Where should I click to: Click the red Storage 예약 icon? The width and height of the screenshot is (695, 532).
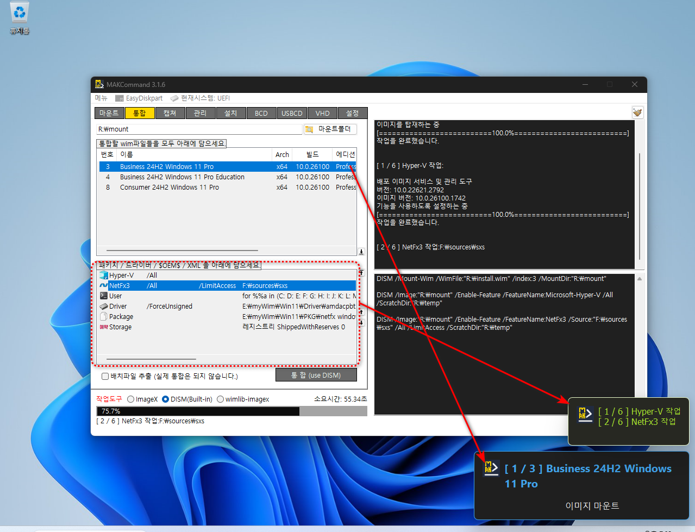click(x=103, y=327)
